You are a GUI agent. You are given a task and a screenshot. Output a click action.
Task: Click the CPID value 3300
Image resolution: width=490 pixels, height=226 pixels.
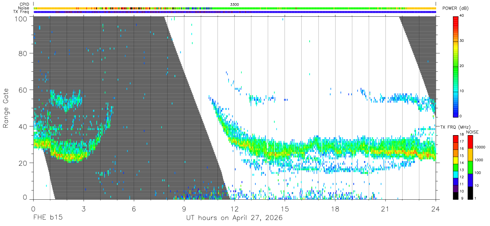[235, 4]
